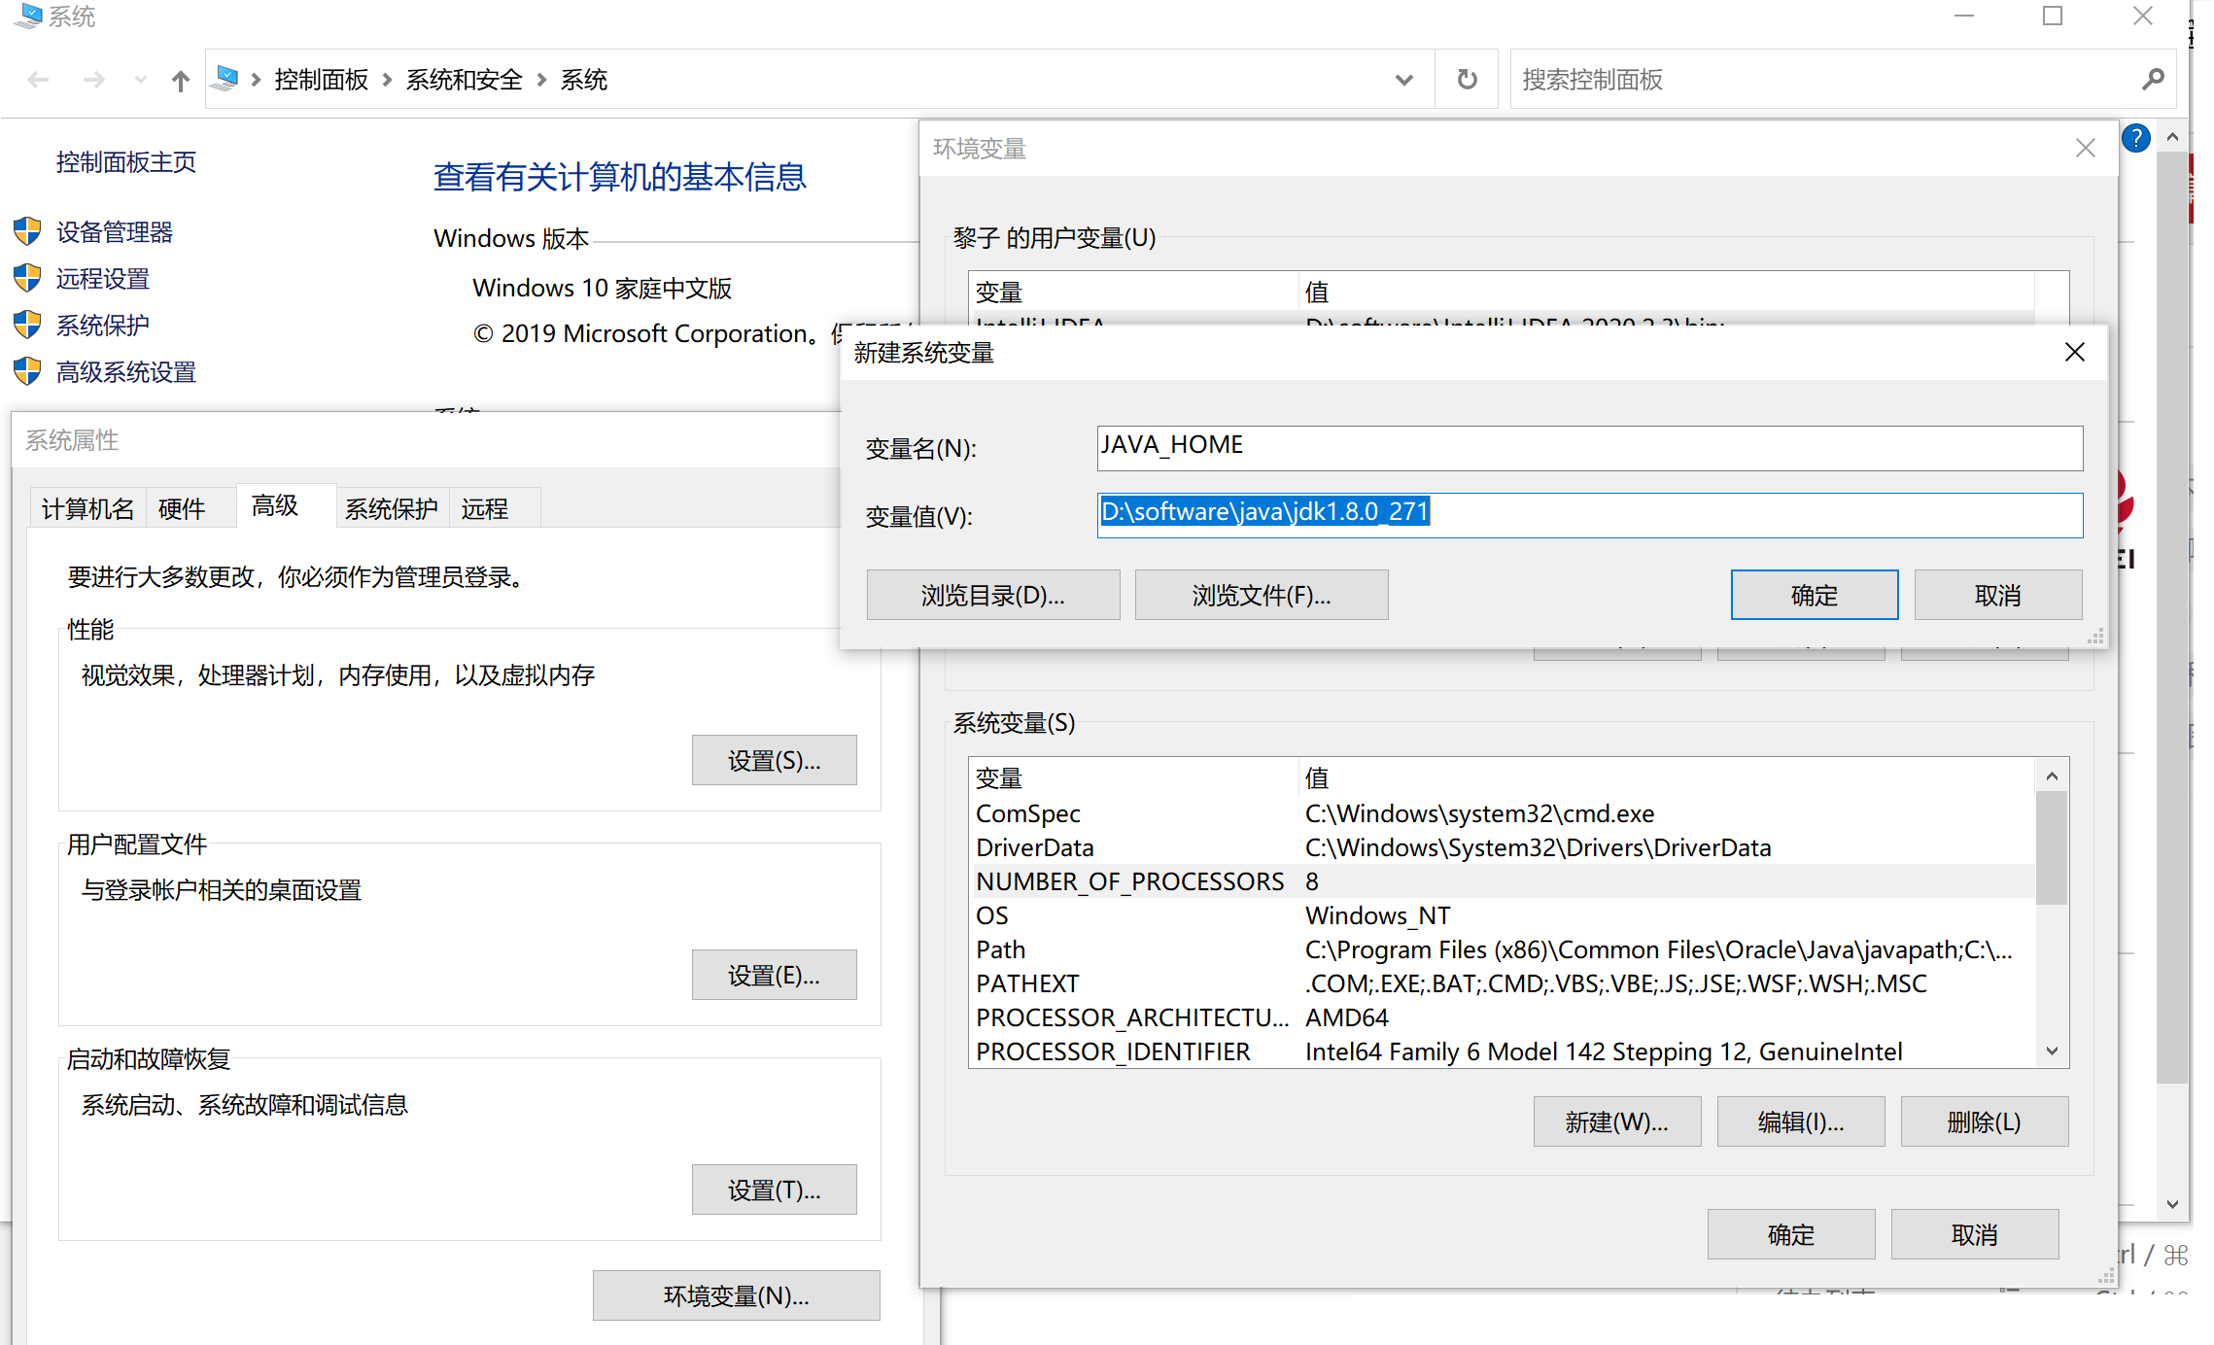This screenshot has width=2214, height=1345.
Task: Maximize the 系统 window
Action: point(2053,17)
